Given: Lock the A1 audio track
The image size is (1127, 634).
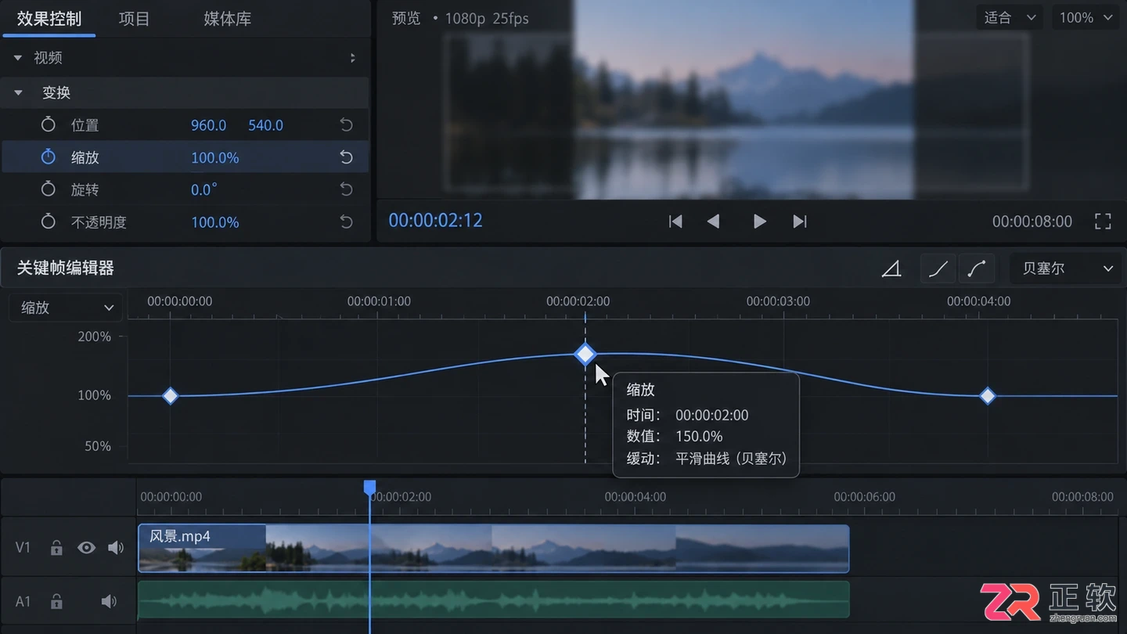Looking at the screenshot, I should click(x=56, y=602).
